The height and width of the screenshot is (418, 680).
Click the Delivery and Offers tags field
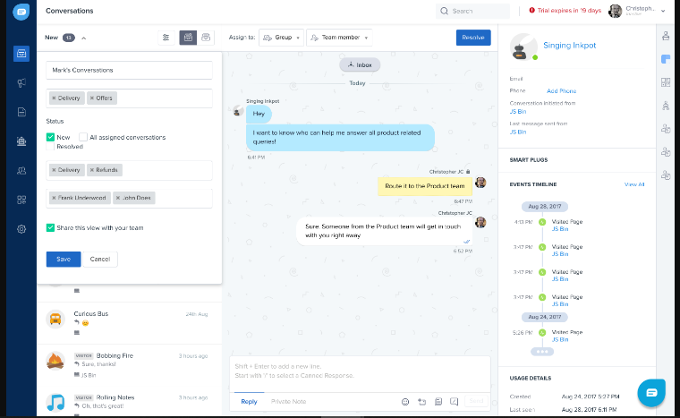[129, 98]
